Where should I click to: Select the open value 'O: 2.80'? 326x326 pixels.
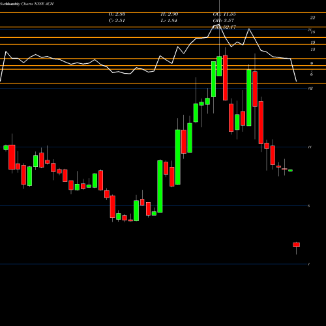coord(117,14)
